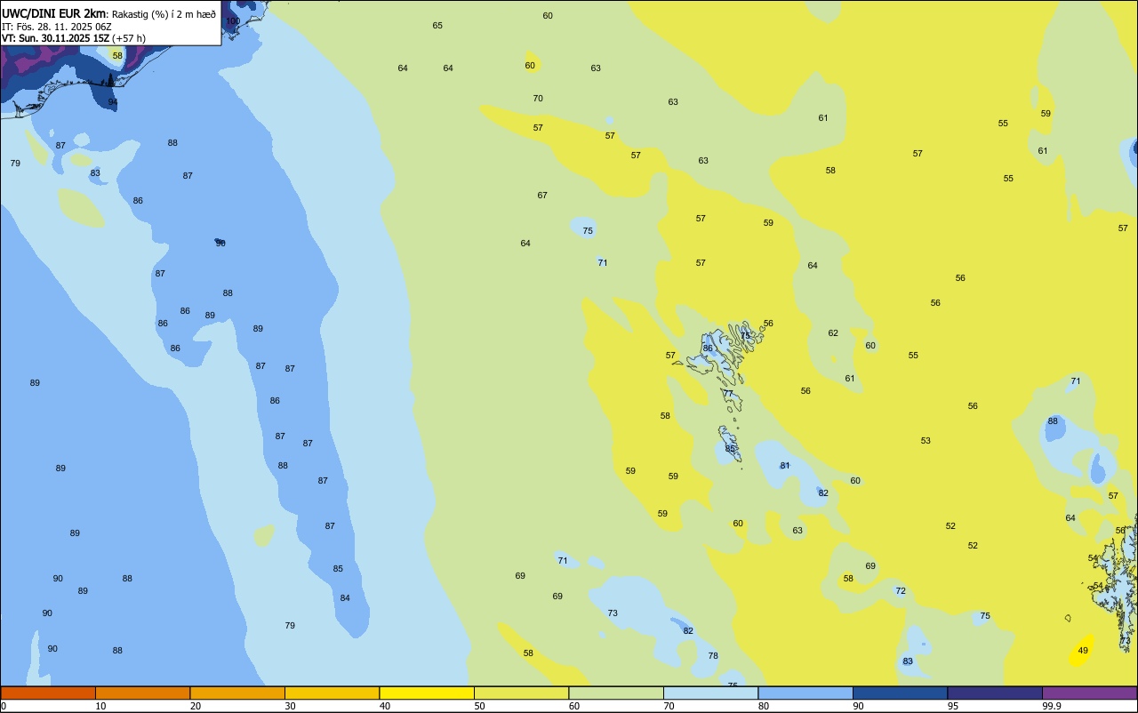
Task: Select the 10–20 % orange legend swatch
Action: click(x=142, y=693)
